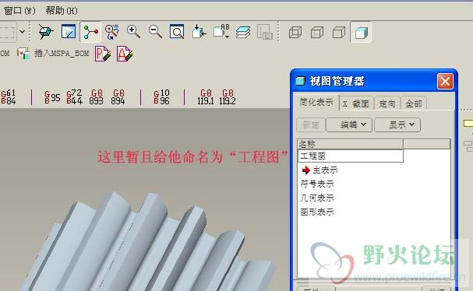Toggle shaded display cube icon
This screenshot has width=473, height=291.
point(361,32)
